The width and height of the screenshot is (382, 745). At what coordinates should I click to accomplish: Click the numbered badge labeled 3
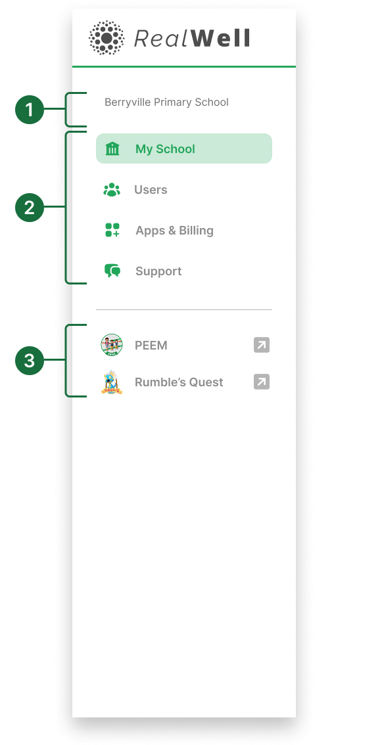[29, 361]
